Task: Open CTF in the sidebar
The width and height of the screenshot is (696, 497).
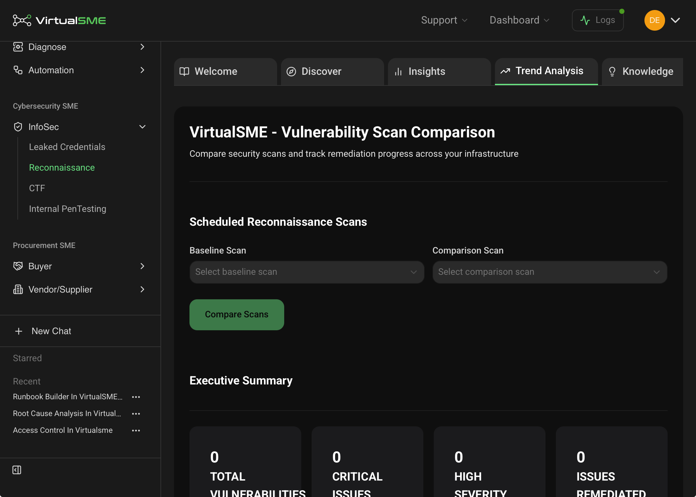Action: [37, 188]
